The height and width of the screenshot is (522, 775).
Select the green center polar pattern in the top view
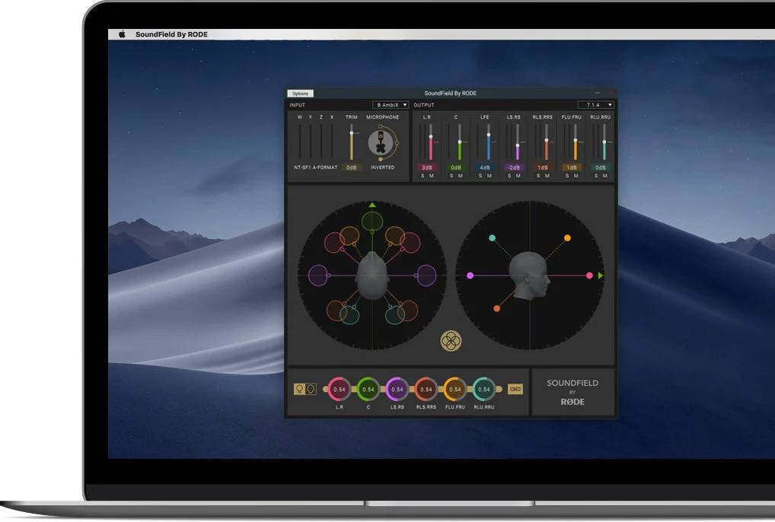(x=372, y=221)
